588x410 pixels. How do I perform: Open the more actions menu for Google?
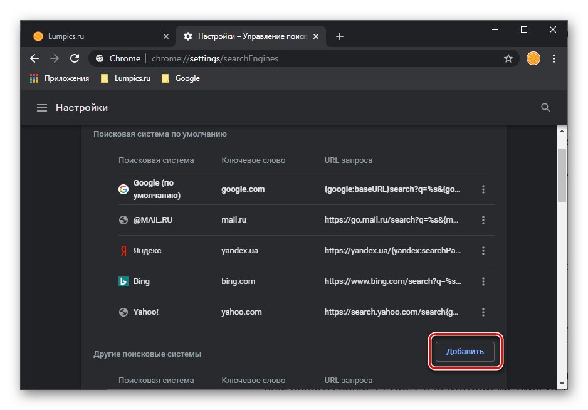[x=483, y=189]
